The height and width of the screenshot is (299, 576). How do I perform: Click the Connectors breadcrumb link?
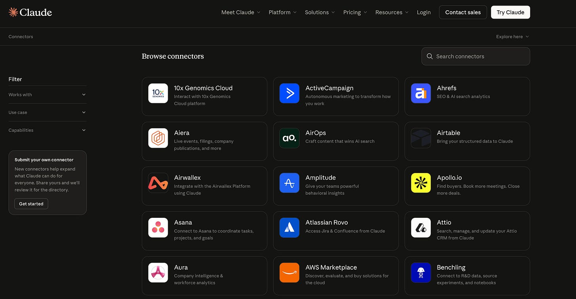click(x=21, y=36)
